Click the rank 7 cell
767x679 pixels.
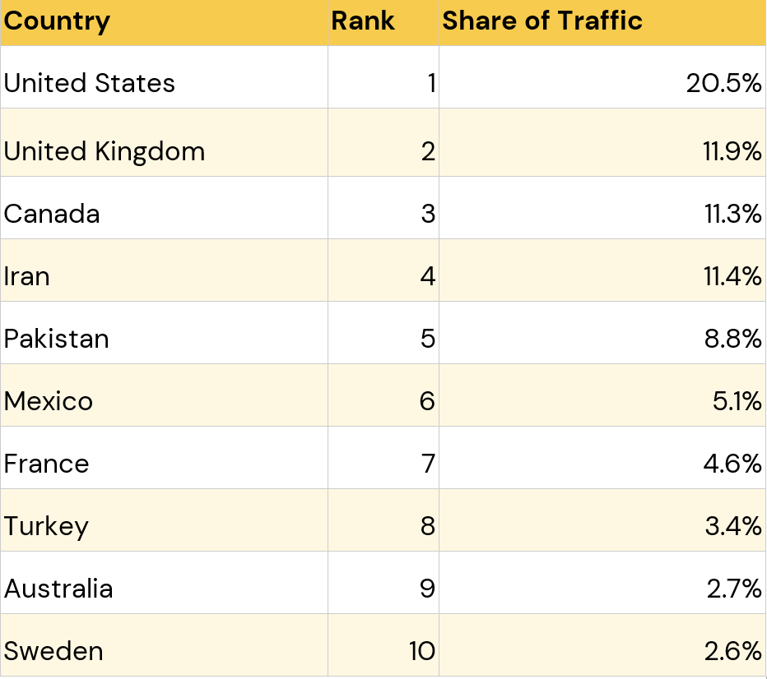coord(427,464)
